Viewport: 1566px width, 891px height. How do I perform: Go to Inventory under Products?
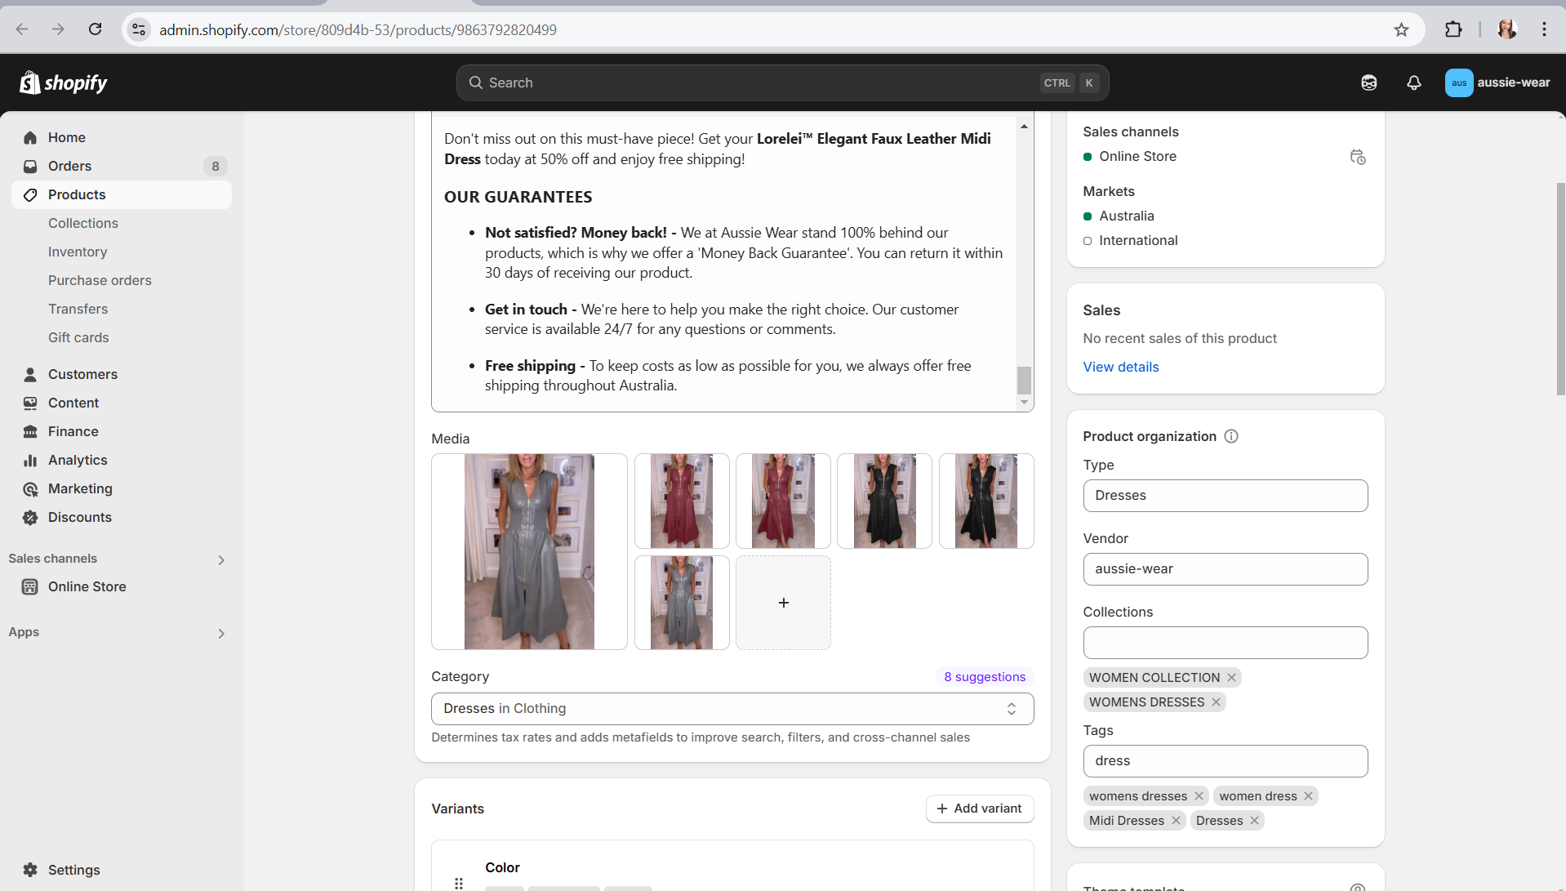point(78,252)
